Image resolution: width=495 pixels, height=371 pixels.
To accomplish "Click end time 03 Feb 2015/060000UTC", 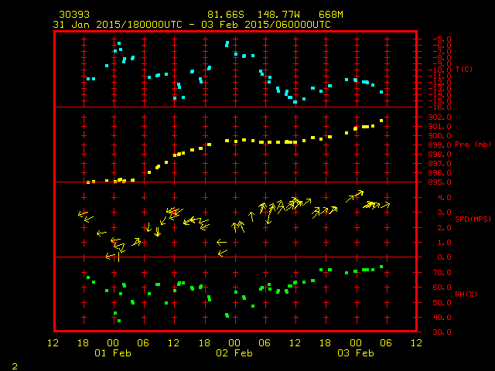I will (x=266, y=25).
